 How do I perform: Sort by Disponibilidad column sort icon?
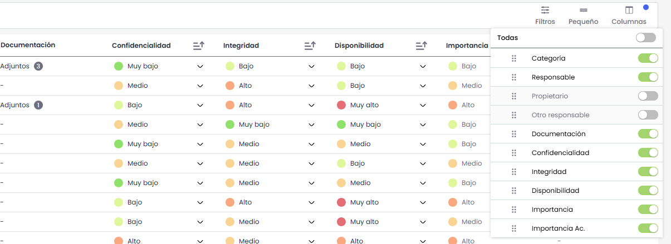point(422,46)
